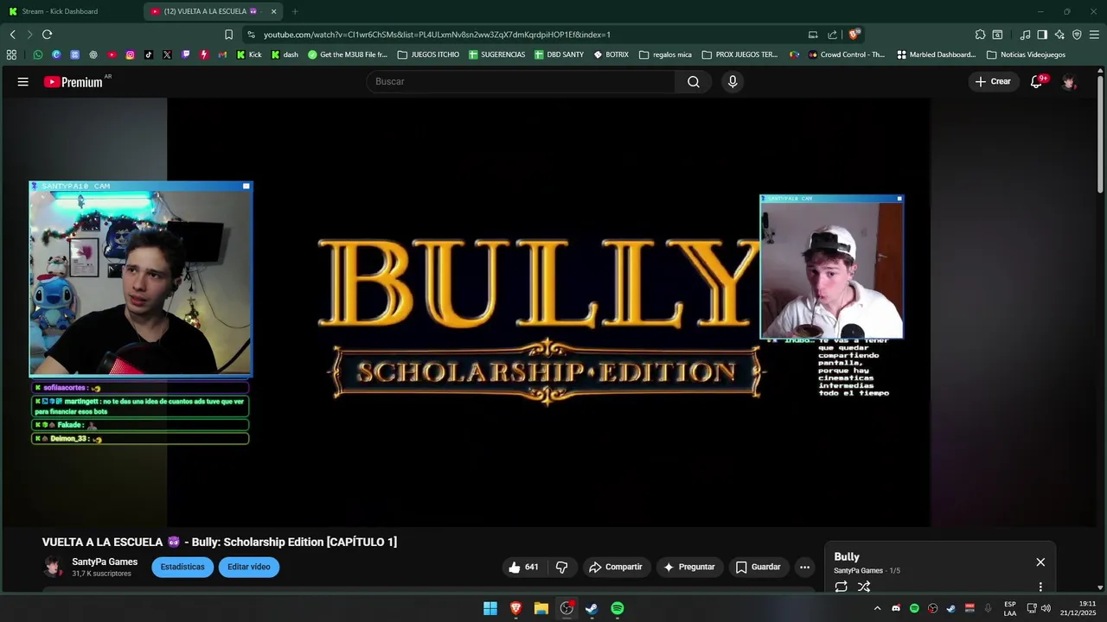Open the YouTube guide hamburger menu
The image size is (1107, 622).
click(23, 81)
